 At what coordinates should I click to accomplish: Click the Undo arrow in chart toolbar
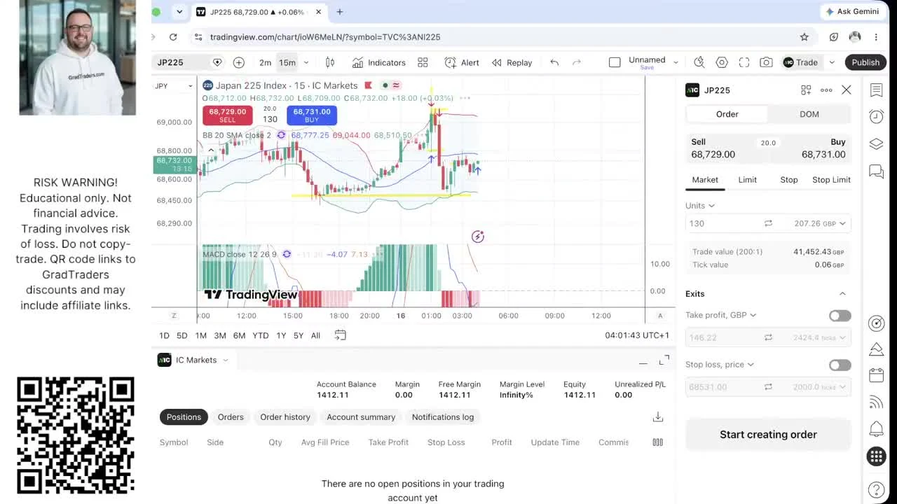click(554, 62)
